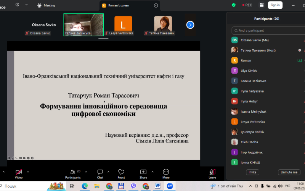The image size is (305, 191).
Task: Expand the dropdown next to meeting info
Action: [x=26, y=5]
